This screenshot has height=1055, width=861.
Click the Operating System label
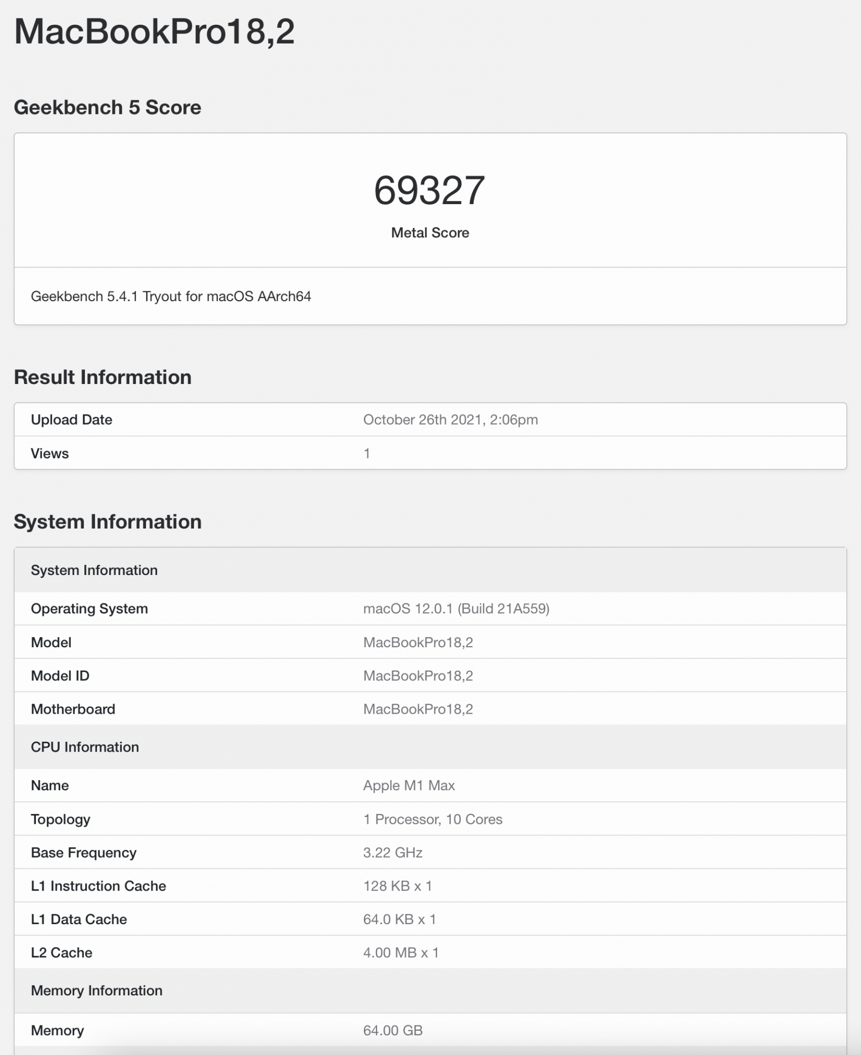pyautogui.click(x=90, y=609)
